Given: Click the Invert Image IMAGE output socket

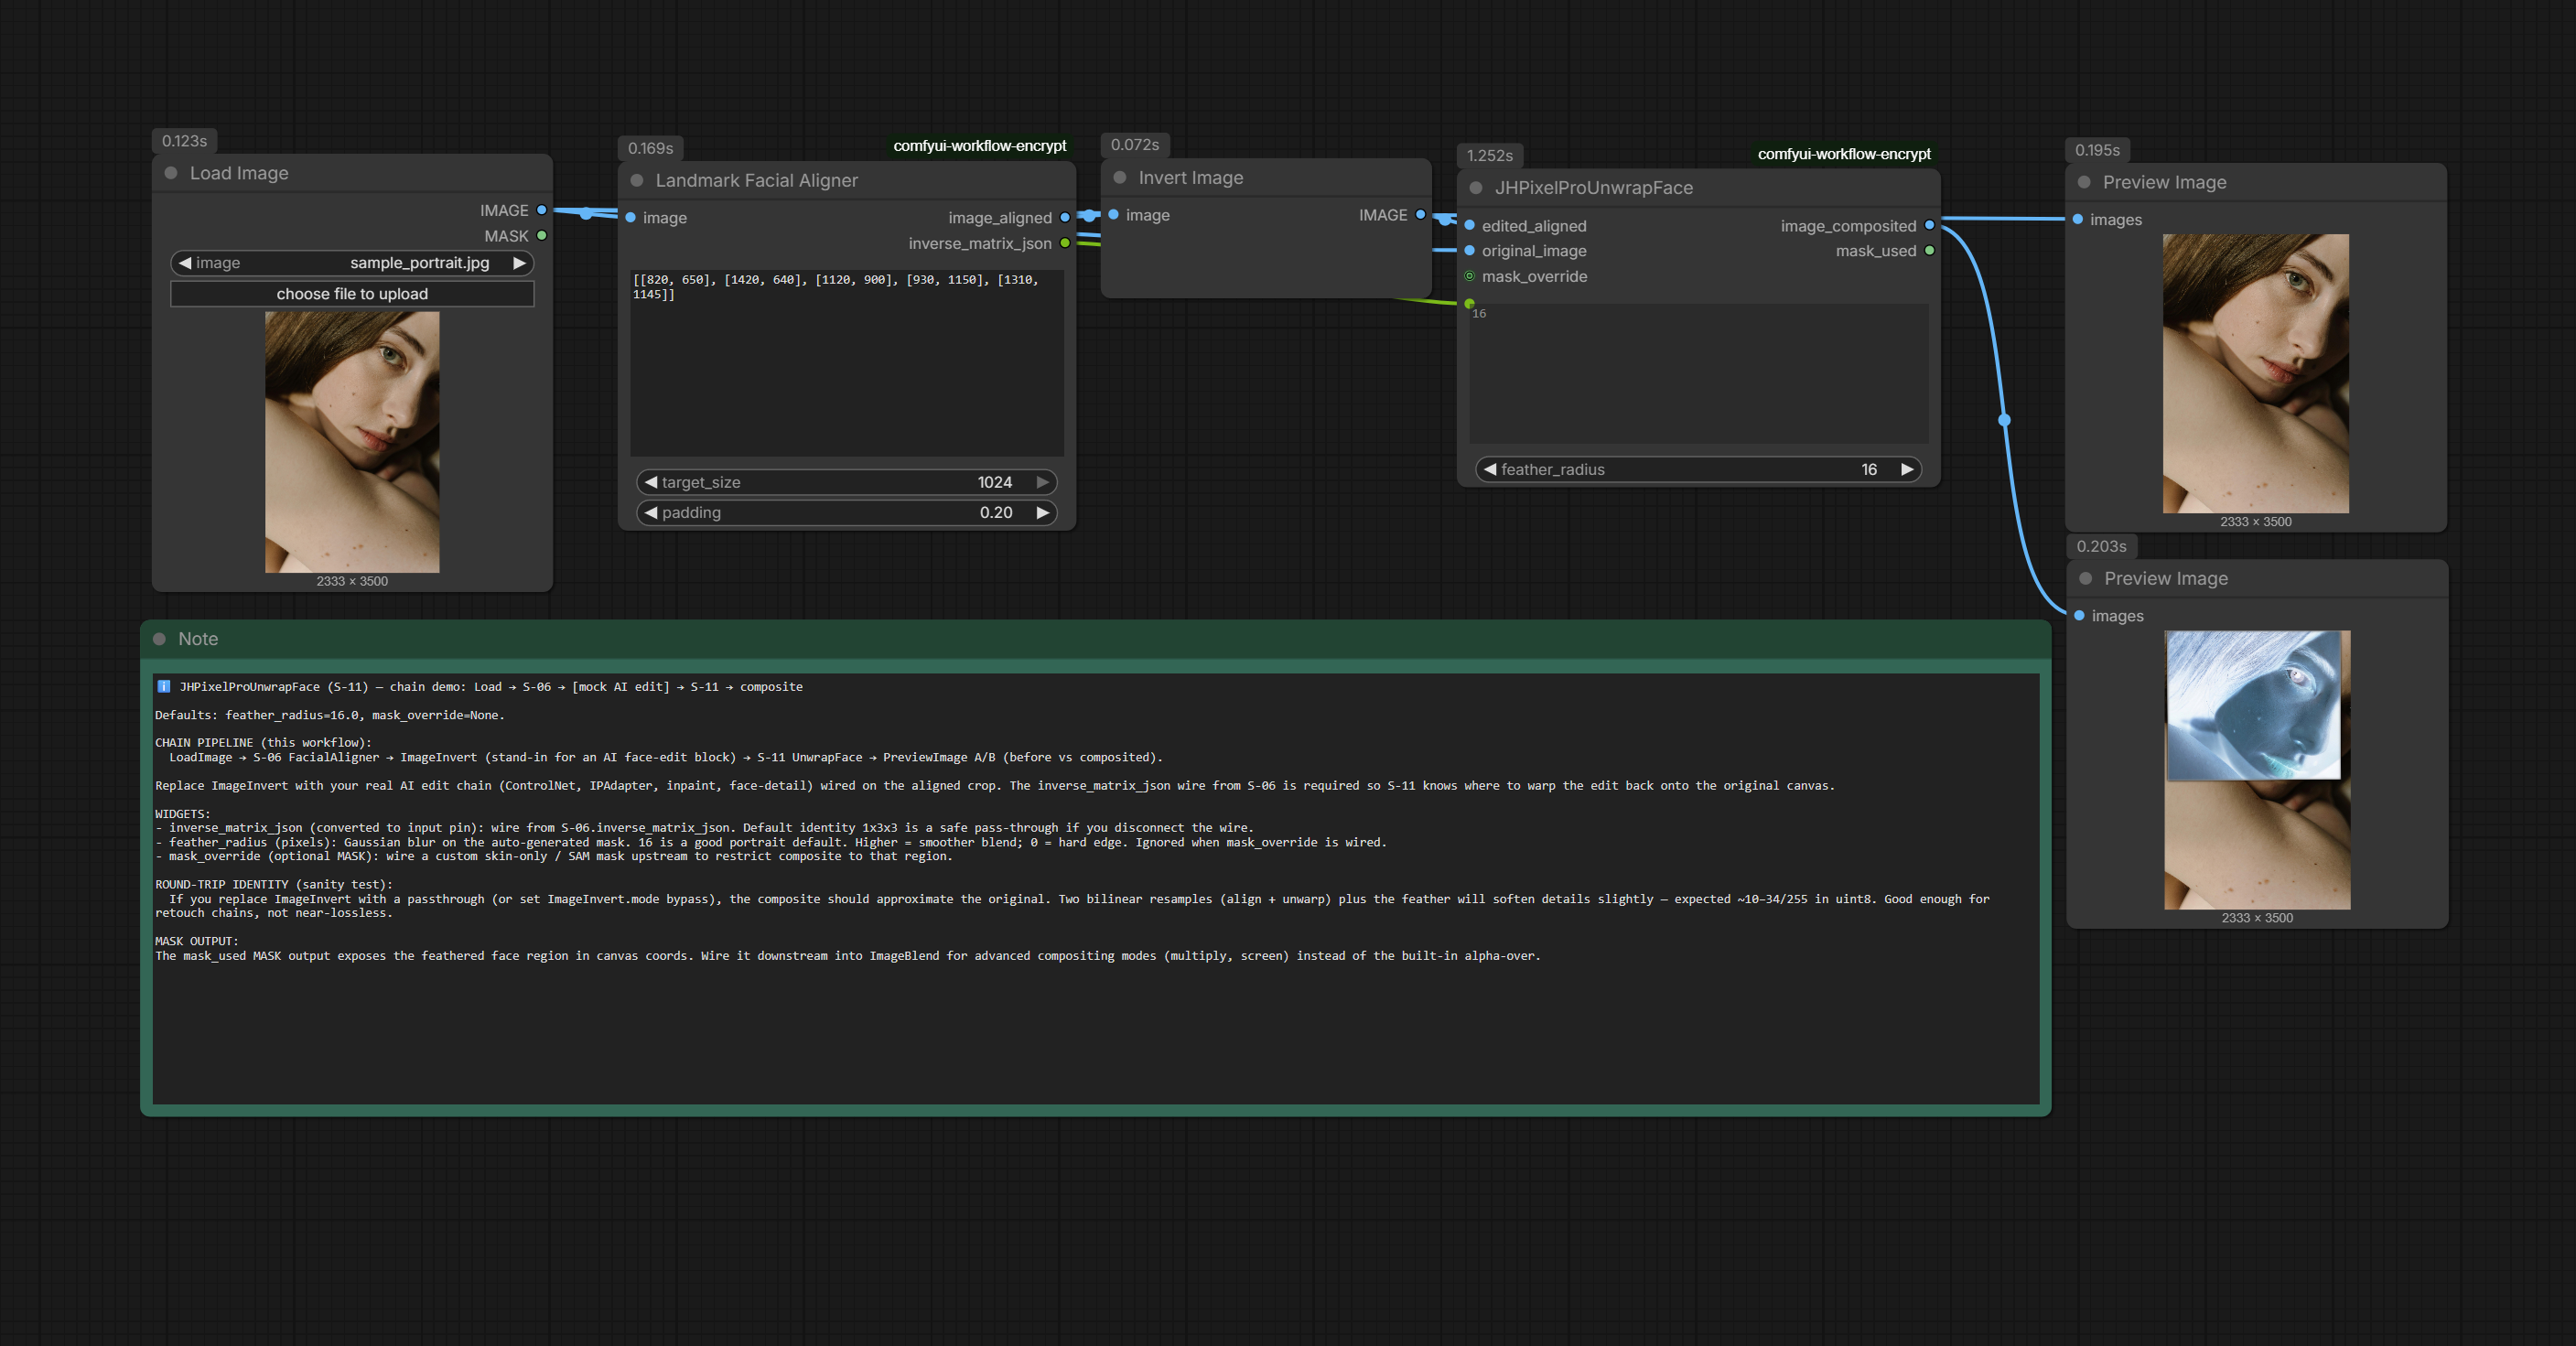Looking at the screenshot, I should tap(1420, 214).
